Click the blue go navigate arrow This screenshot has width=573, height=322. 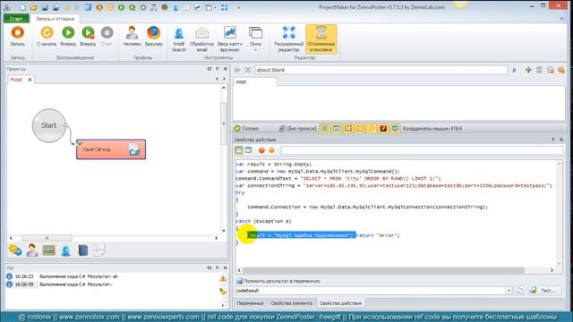click(x=514, y=70)
